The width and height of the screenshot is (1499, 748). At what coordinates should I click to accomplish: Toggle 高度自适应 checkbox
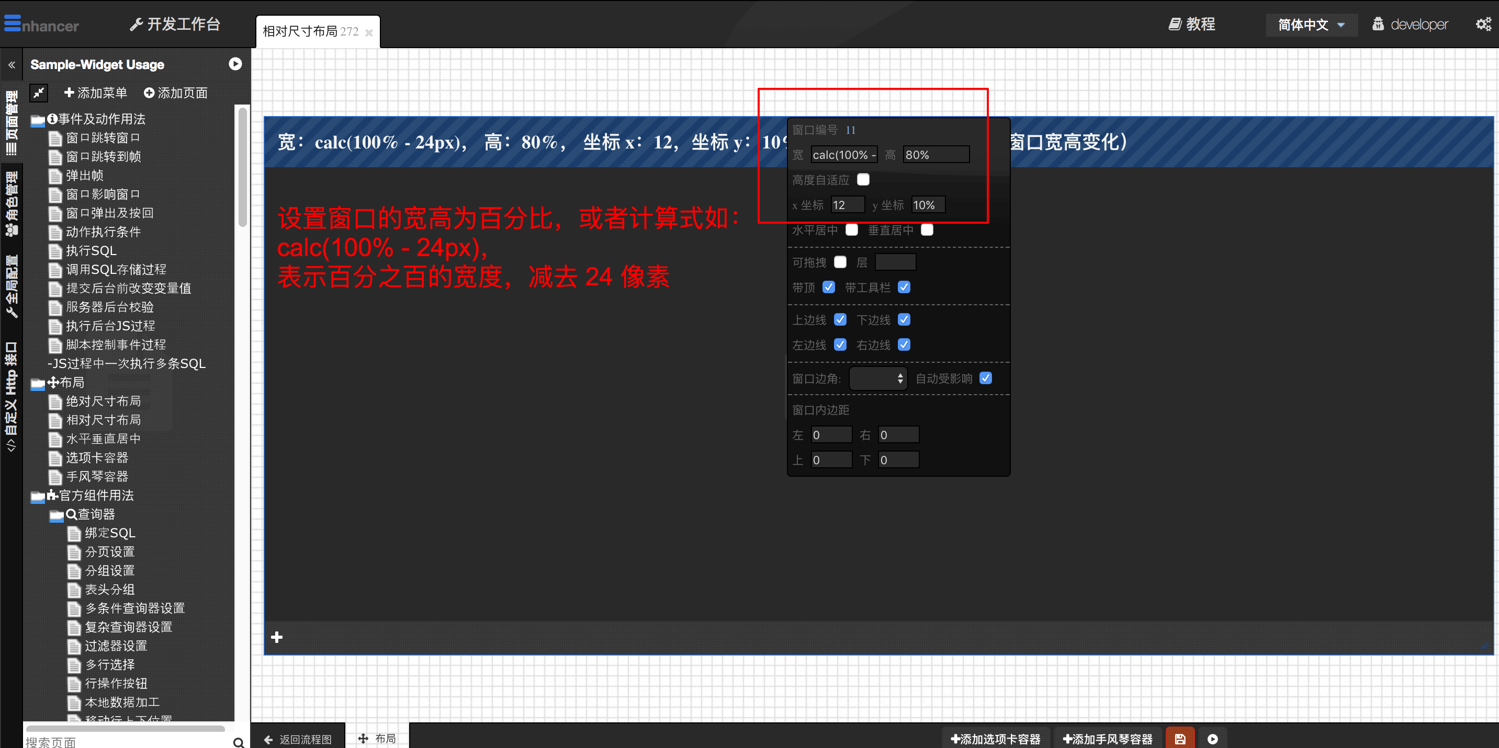coord(863,180)
